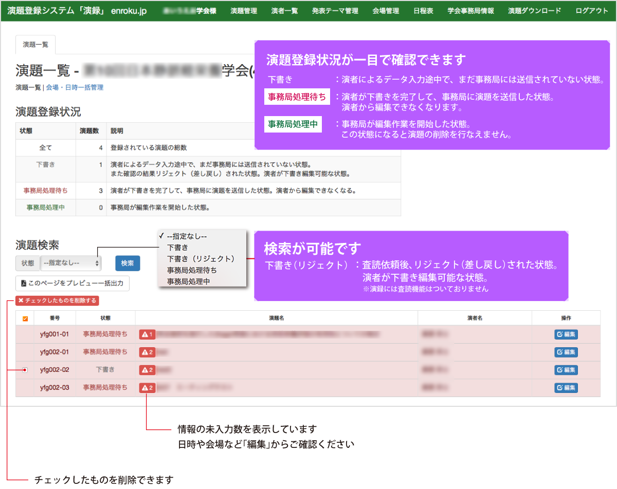This screenshot has width=617, height=489.
Task: Edit the yfg001-01 abstract entry
Action: tap(566, 335)
